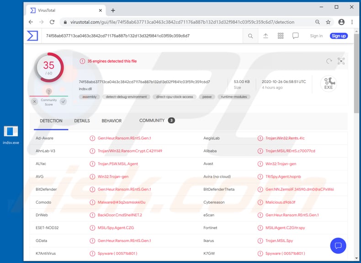The image size is (361, 263).
Task: Click the 2020-10-26 06:58:51 UTC timestamp
Action: [x=284, y=82]
